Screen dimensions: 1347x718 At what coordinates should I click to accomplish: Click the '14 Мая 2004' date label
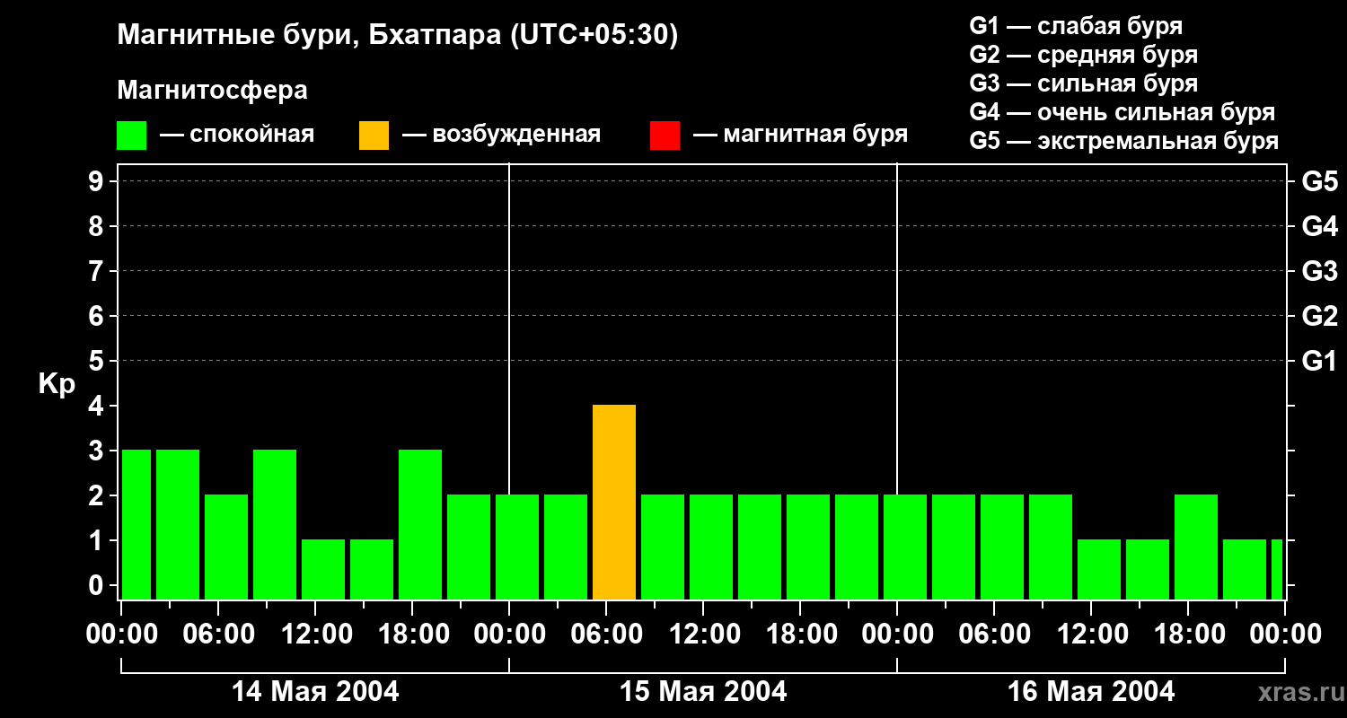(315, 691)
